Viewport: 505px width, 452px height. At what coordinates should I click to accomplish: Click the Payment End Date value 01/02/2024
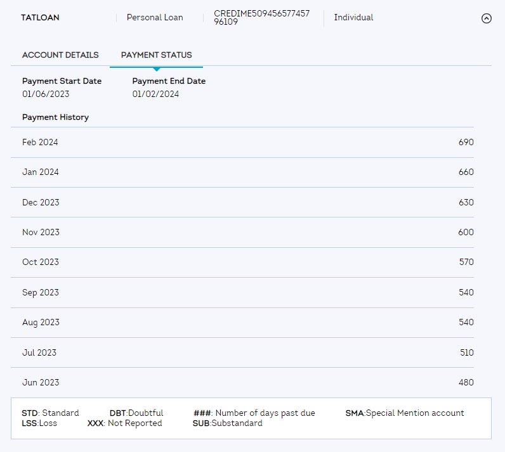pos(155,94)
